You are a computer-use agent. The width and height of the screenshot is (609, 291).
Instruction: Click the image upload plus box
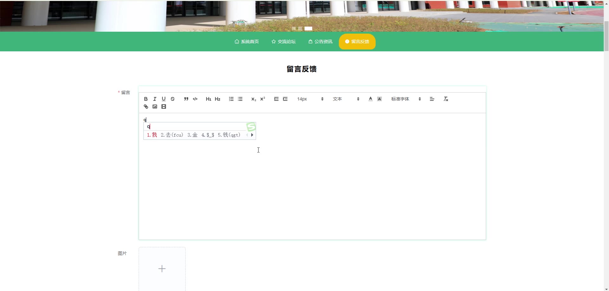tap(162, 269)
